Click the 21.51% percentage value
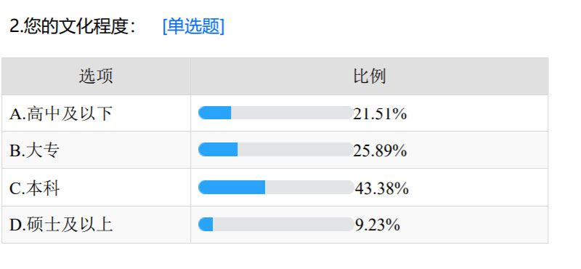 [x=380, y=113]
